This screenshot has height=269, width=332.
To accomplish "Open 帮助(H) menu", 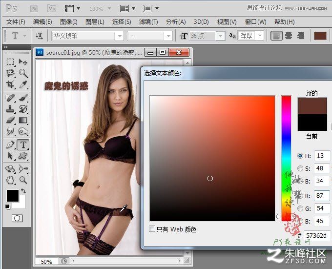I will click(x=284, y=22).
